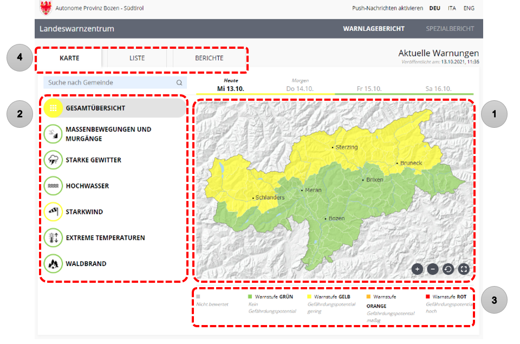
Task: Click the Suche nach Gemeinde search field
Action: point(111,83)
